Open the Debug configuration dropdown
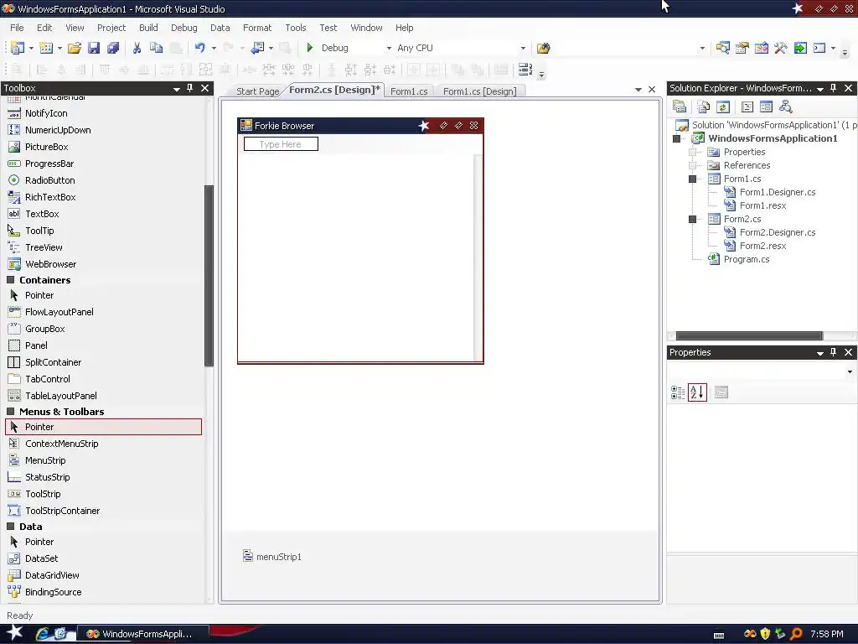The image size is (858, 644). point(389,48)
